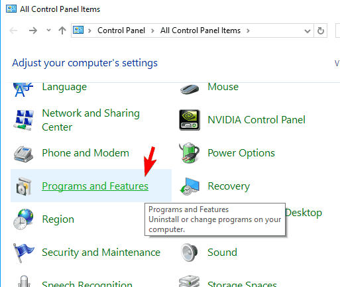The height and width of the screenshot is (287, 340).
Task: Click the Power Options battery icon
Action: point(189,153)
